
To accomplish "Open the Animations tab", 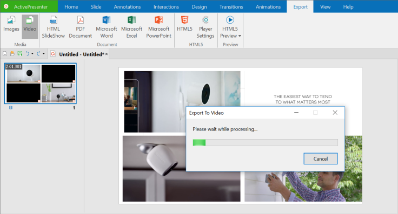I will [268, 7].
